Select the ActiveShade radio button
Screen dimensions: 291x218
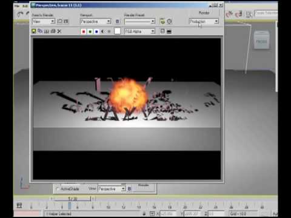[58, 189]
